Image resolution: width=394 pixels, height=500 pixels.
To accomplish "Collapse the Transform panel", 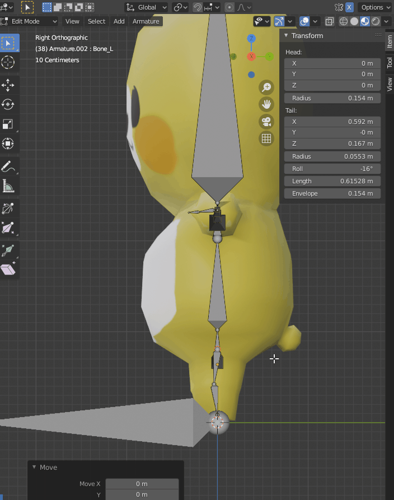I will click(286, 35).
